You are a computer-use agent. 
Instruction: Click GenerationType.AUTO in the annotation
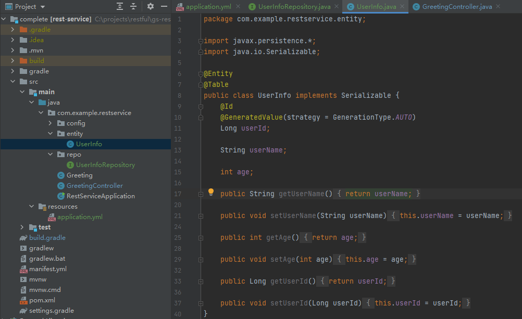click(372, 118)
